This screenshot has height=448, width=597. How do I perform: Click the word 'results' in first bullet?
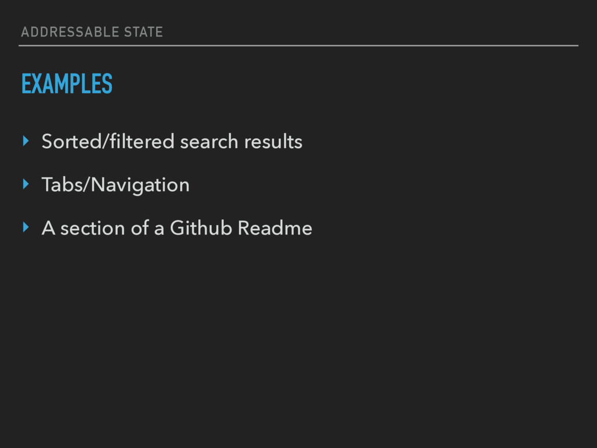pyautogui.click(x=273, y=142)
